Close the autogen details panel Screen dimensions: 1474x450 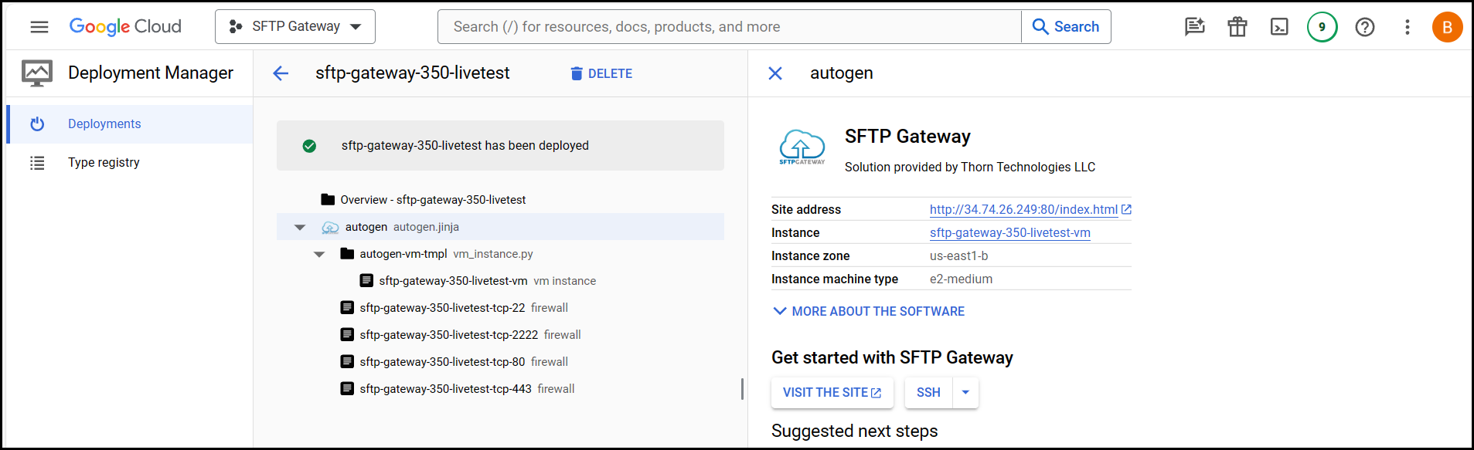(x=775, y=73)
